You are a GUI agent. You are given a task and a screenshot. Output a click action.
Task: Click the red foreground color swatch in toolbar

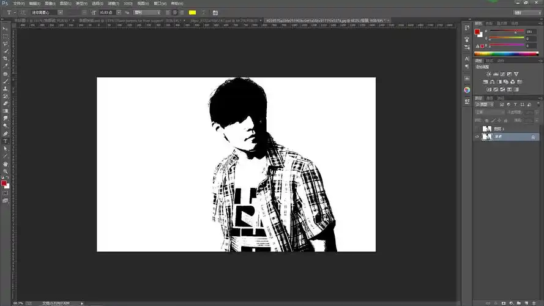coord(4,183)
